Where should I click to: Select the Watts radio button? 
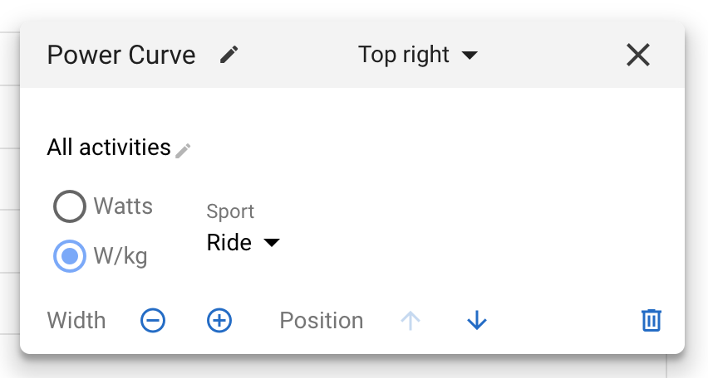(70, 206)
